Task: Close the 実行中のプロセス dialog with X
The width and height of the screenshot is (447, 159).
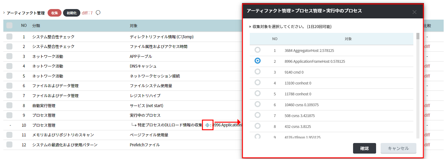Action: tap(414, 12)
